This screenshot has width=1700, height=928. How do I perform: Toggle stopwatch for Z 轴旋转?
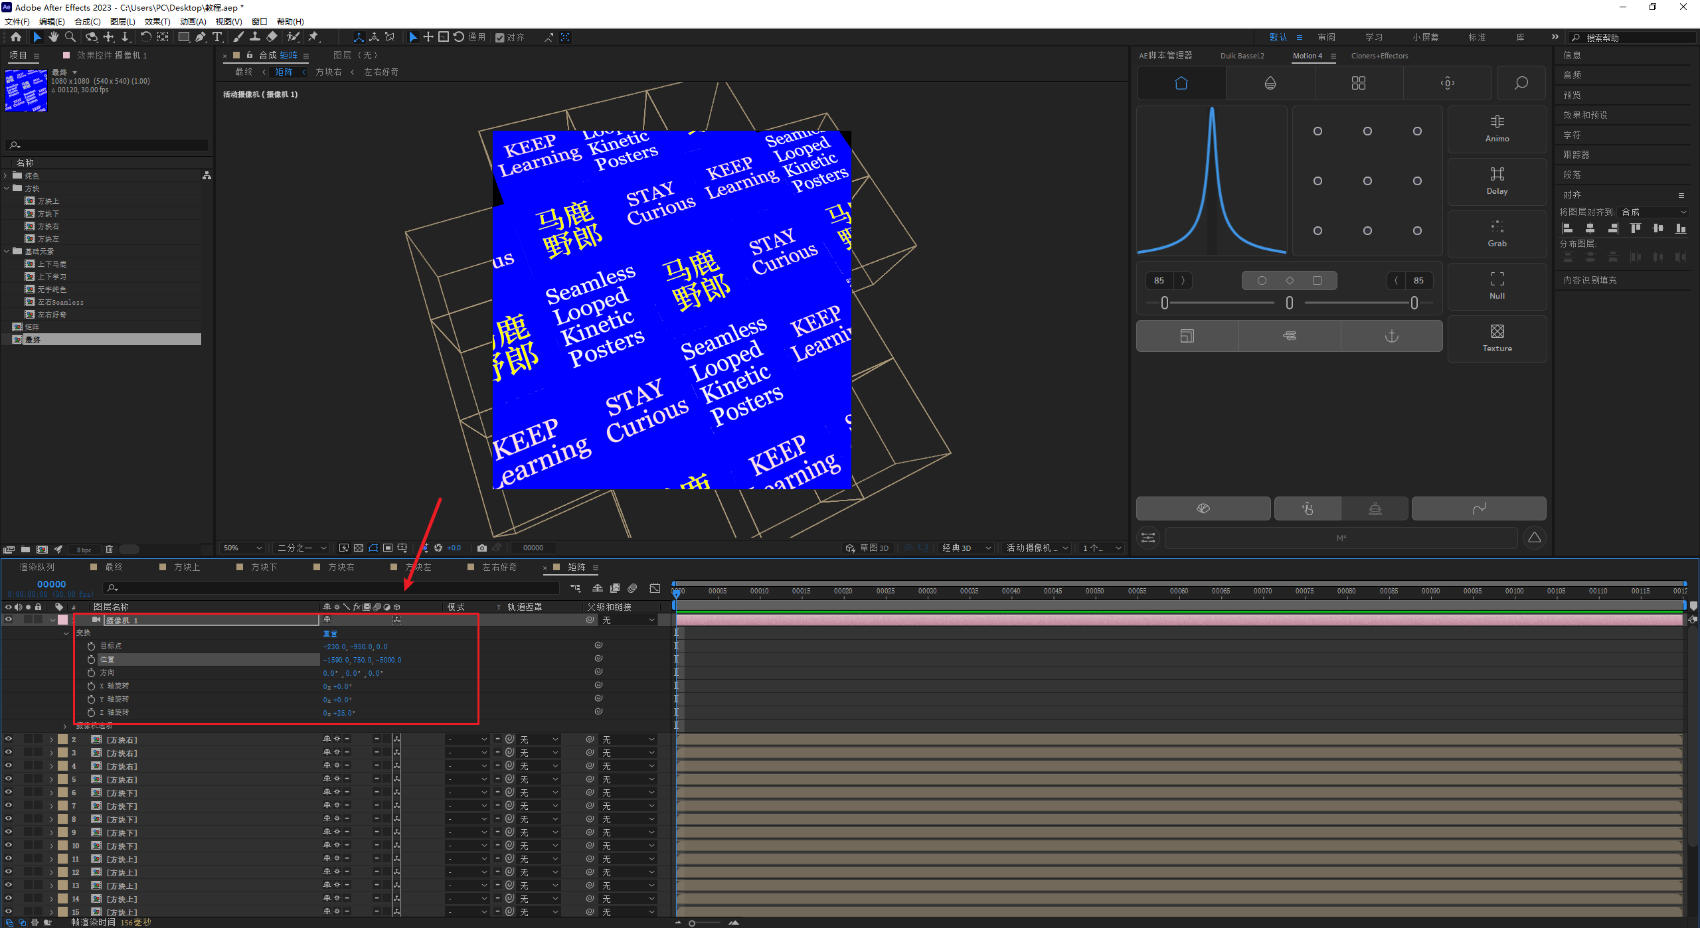[92, 712]
